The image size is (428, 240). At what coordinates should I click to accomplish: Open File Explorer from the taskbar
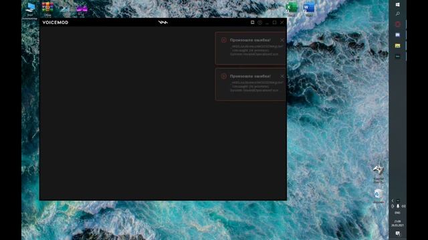pyautogui.click(x=398, y=46)
